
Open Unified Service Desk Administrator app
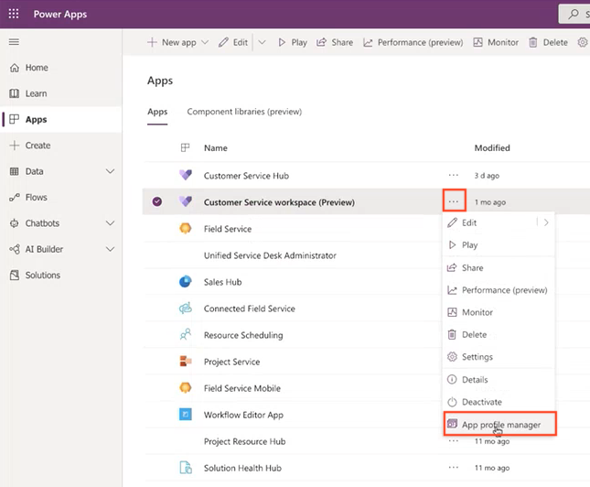(270, 255)
